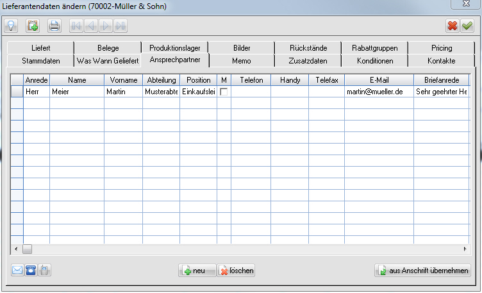Click the horizontal scrollbar thumb
This screenshot has width=482, height=293.
[27, 249]
